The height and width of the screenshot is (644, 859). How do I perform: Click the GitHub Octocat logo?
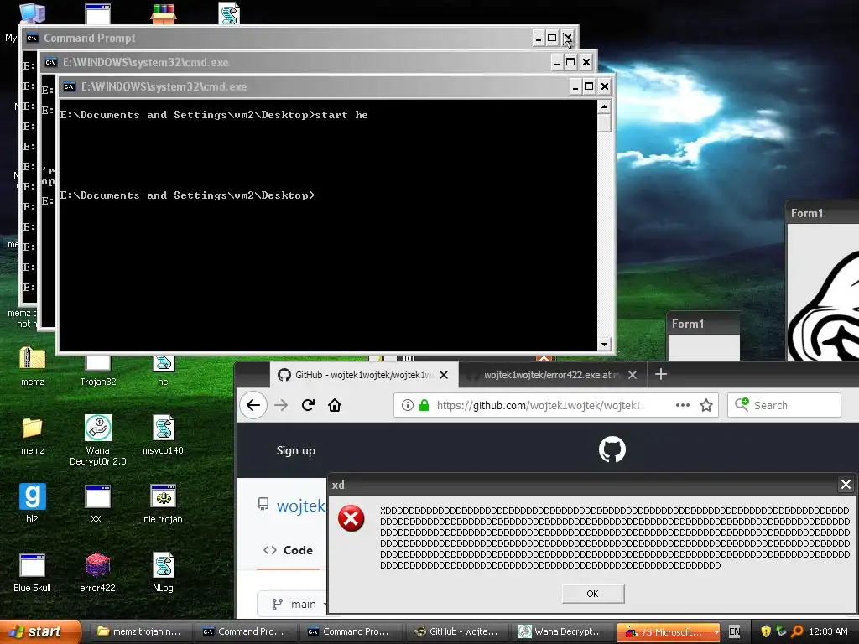click(x=612, y=449)
